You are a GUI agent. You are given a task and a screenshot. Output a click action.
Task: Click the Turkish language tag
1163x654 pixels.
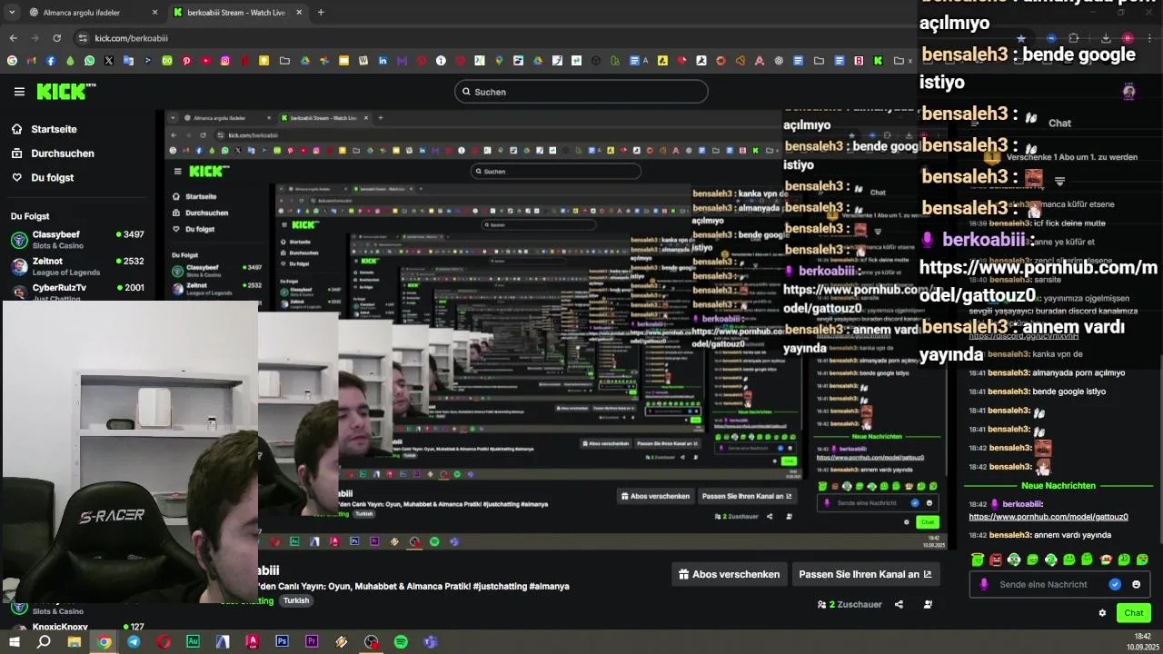coord(296,600)
